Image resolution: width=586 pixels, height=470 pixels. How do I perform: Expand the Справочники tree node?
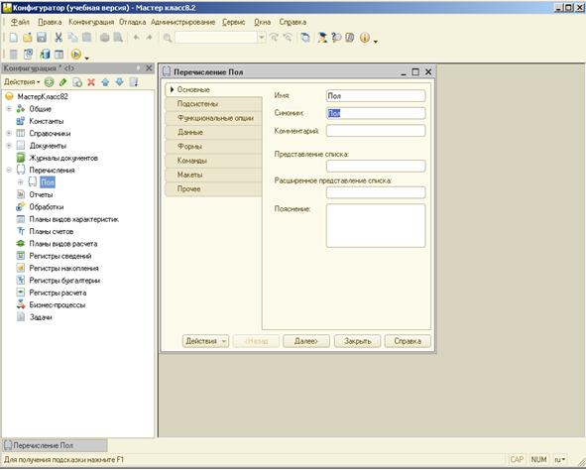9,134
